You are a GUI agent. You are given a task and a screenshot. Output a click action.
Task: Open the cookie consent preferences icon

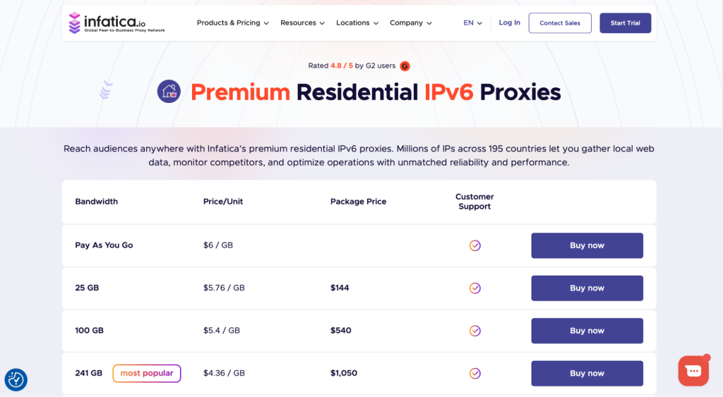pyautogui.click(x=16, y=380)
